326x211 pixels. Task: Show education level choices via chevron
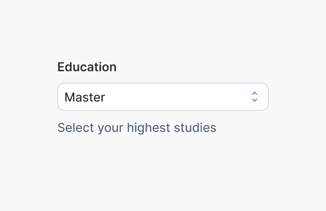click(254, 97)
